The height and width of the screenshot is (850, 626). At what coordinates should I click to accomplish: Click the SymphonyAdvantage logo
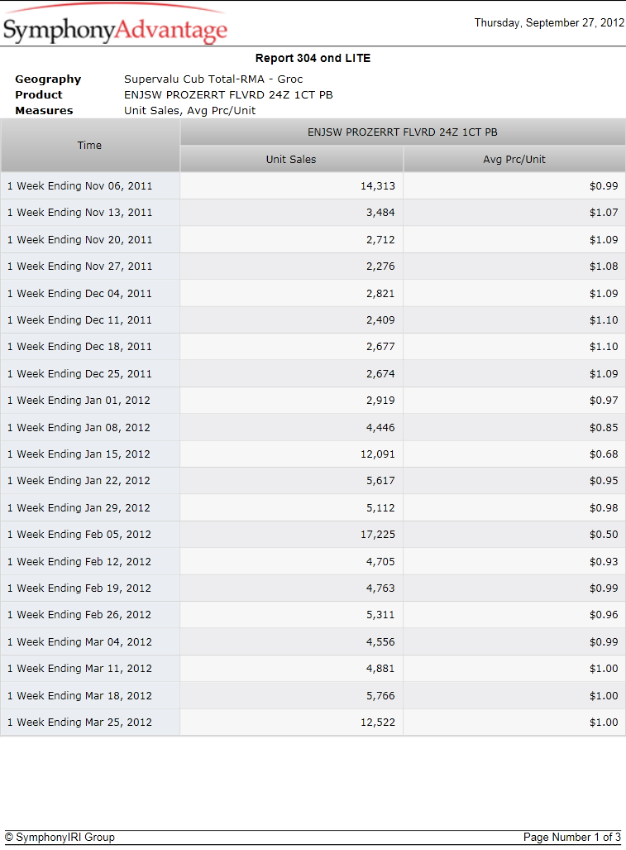click(115, 24)
